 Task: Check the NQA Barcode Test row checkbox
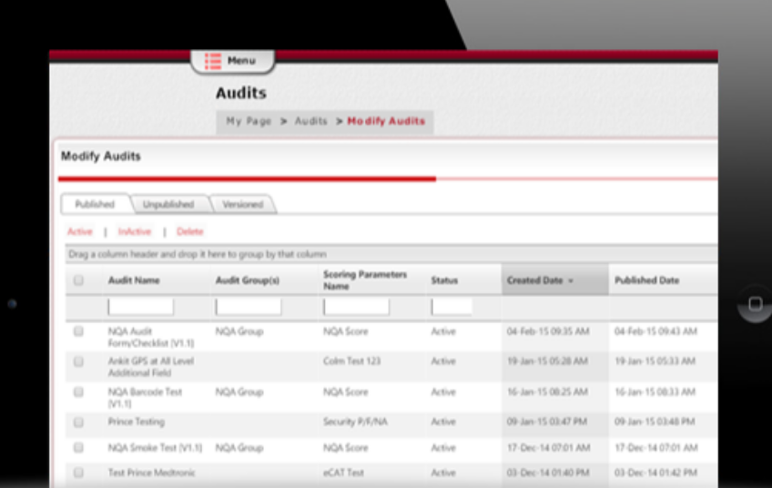78,392
